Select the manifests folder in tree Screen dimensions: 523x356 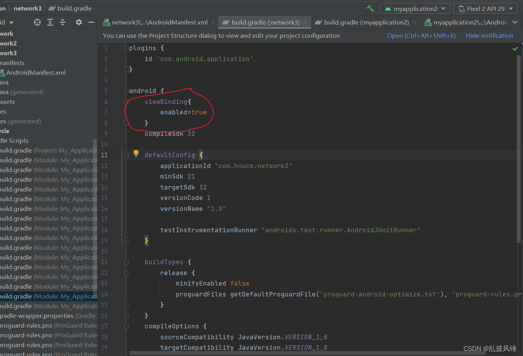pyautogui.click(x=12, y=63)
